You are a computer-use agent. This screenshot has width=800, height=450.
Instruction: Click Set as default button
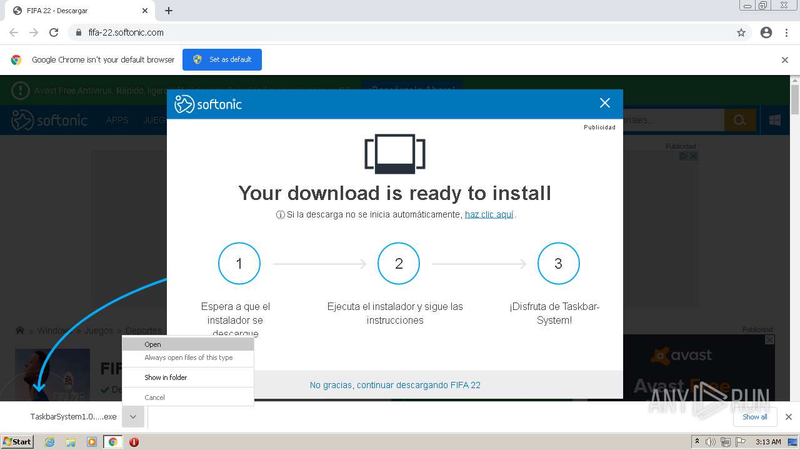[222, 59]
